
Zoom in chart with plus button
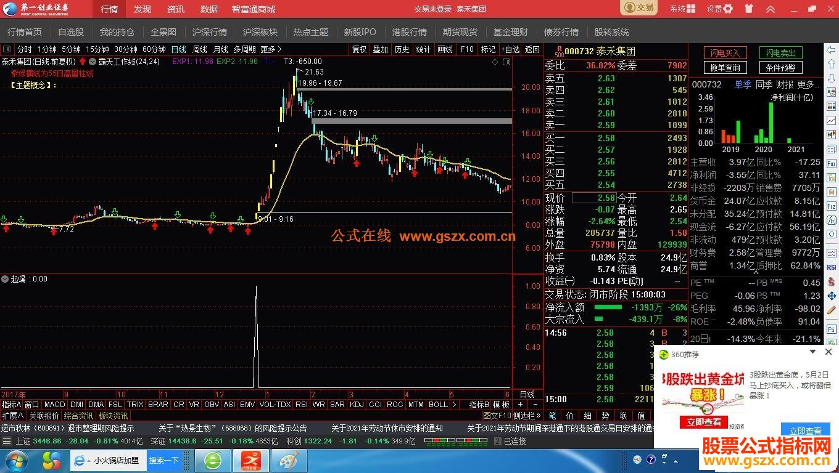pos(520,405)
